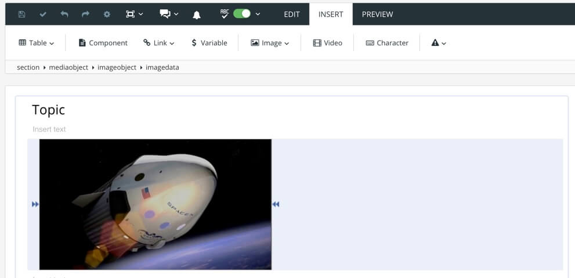Viewport: 575px width, 278px height.
Task: Click the Topic title heading
Action: coord(48,110)
